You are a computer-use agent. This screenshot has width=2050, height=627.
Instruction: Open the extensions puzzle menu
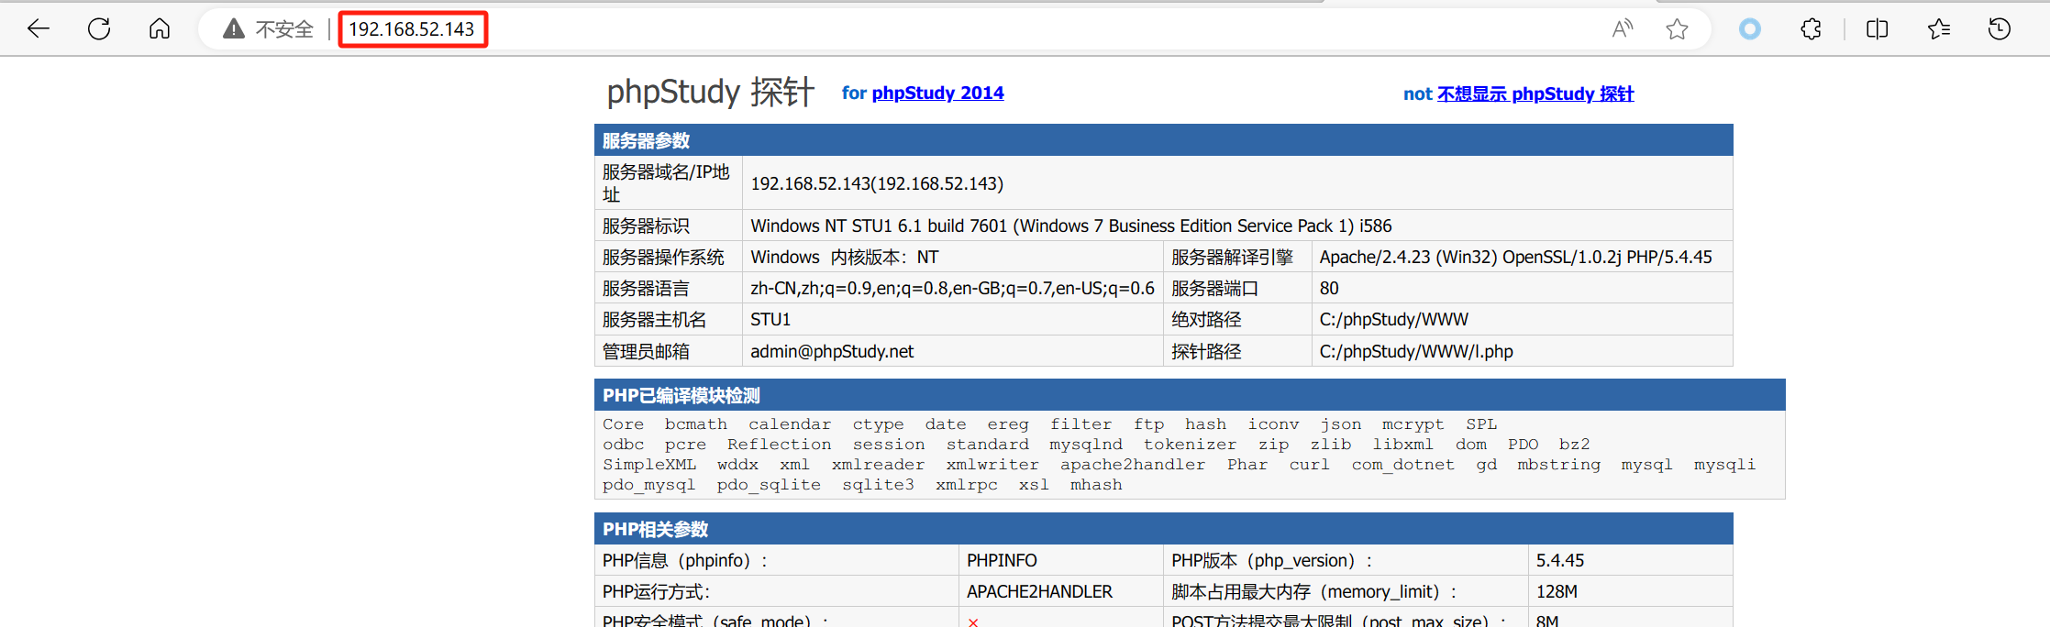pyautogui.click(x=1812, y=29)
